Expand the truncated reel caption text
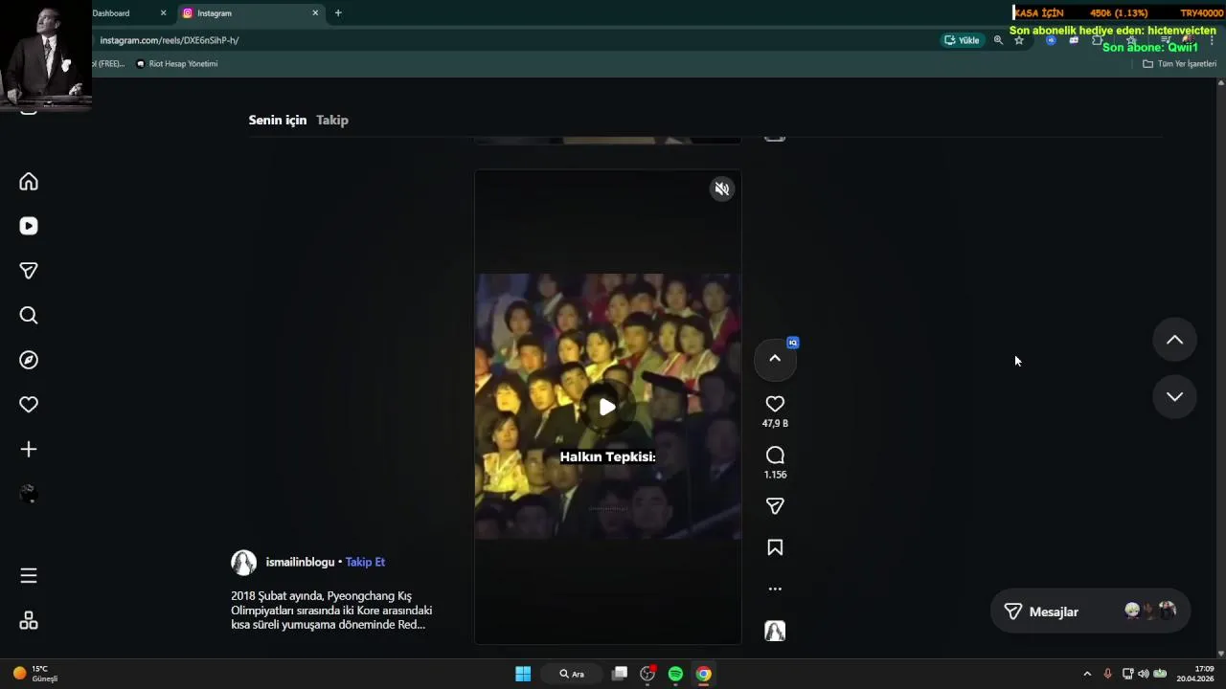 pos(331,610)
